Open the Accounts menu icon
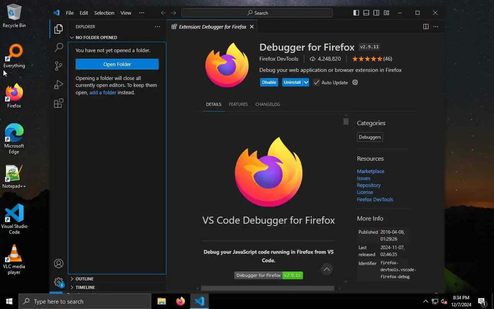 pos(59,263)
